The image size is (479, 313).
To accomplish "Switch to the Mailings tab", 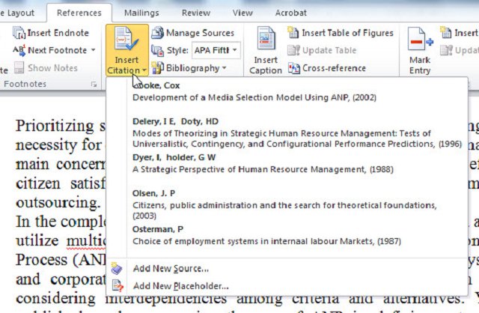I will pos(141,12).
